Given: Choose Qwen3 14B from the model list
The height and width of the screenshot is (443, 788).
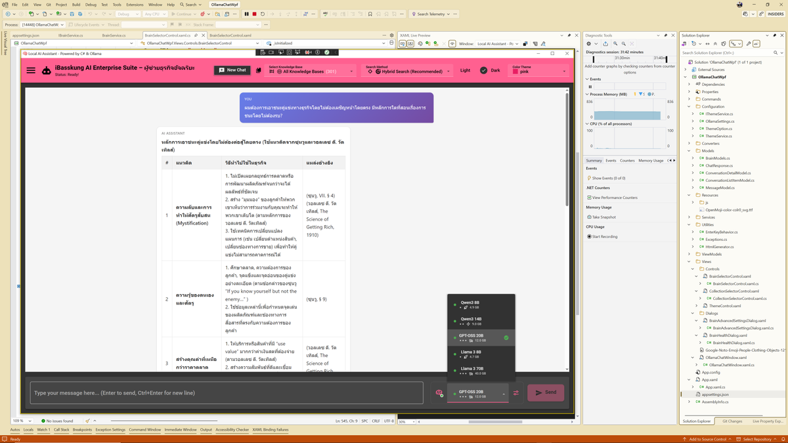Looking at the screenshot, I should tap(481, 321).
